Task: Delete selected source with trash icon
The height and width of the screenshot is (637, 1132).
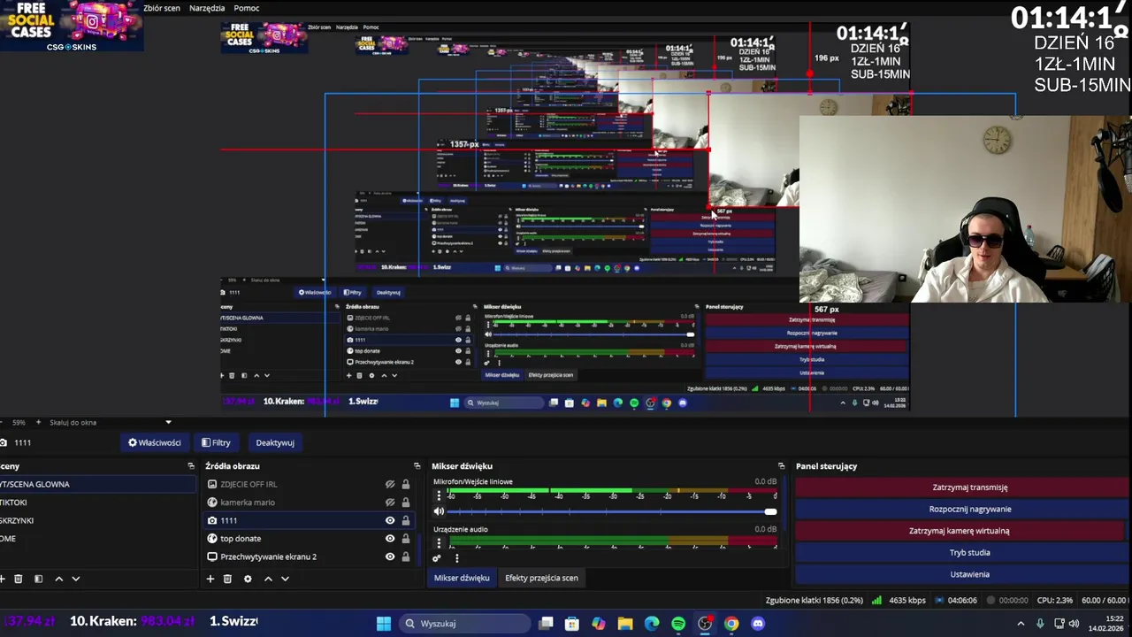Action: click(x=227, y=579)
